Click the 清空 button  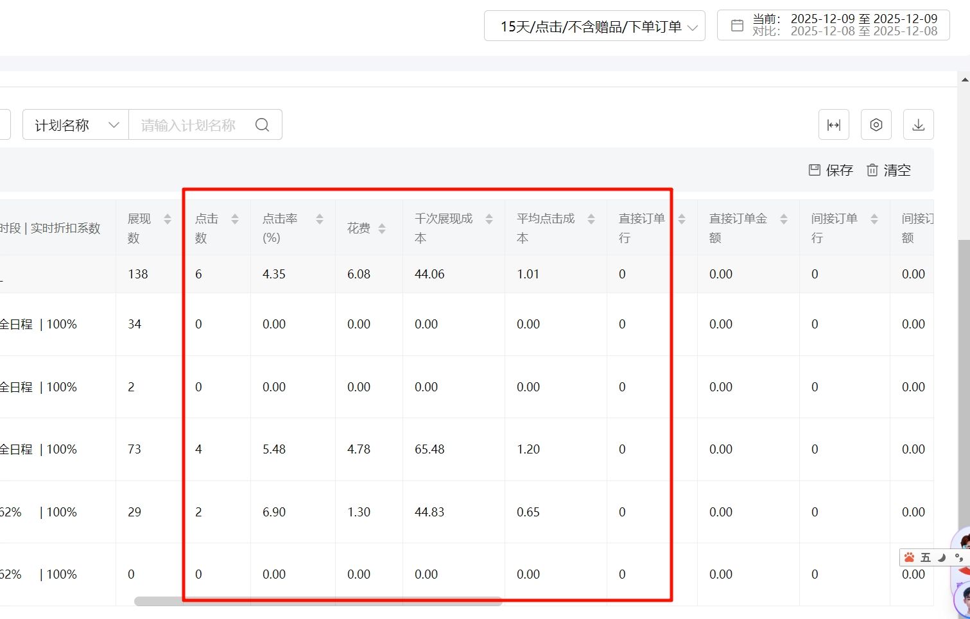coord(888,170)
